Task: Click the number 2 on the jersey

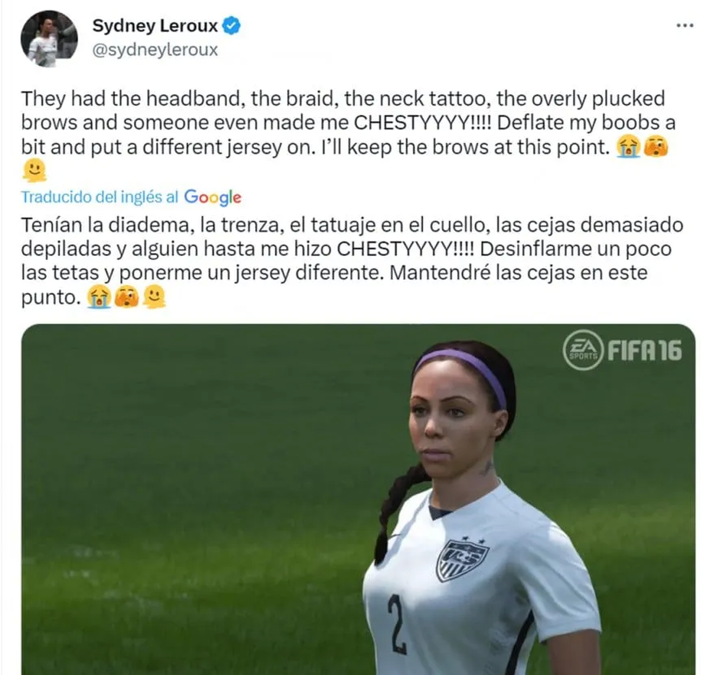Action: [397, 625]
